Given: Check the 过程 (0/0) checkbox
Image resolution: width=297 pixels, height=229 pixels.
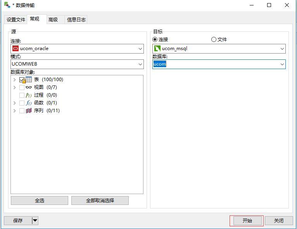Looking at the screenshot, I should pyautogui.click(x=22, y=95).
